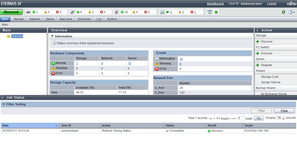The height and width of the screenshot is (150, 297).
Task: Switch to the Main tab
Action: 5,19
